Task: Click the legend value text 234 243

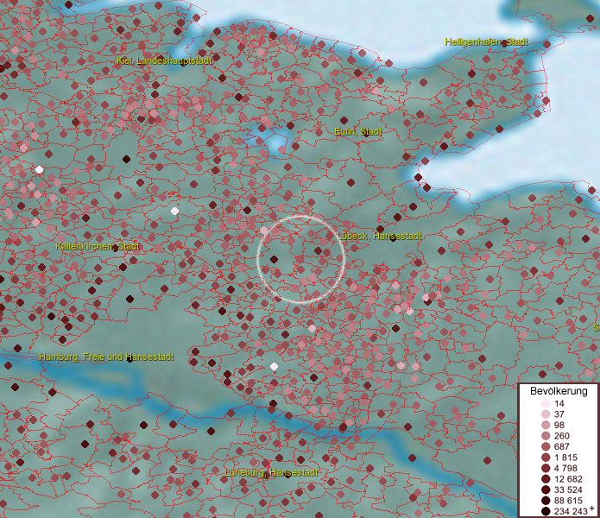Action: (571, 511)
